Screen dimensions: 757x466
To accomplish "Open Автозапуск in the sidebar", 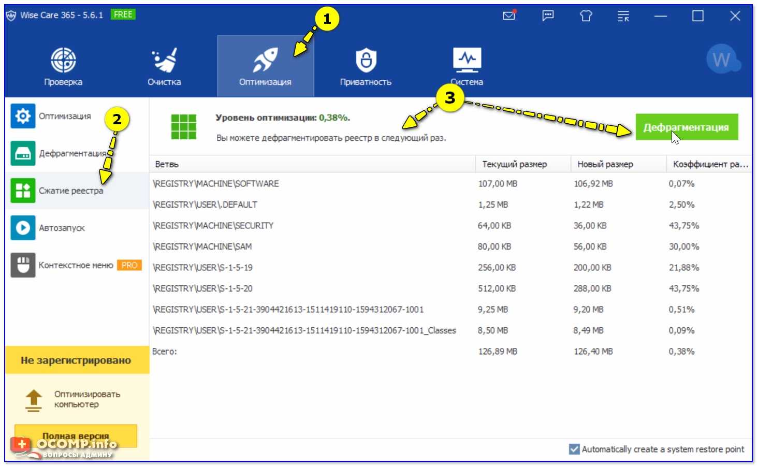I will 62,228.
